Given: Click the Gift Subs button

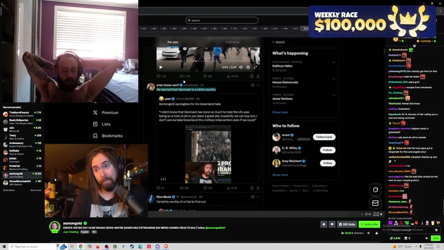Looking at the screenshot, I should coord(347,224).
